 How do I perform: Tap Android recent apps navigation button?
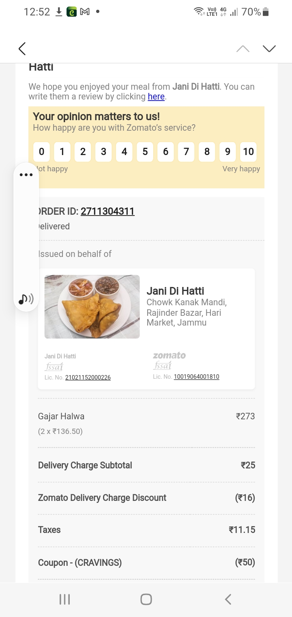pos(64,599)
